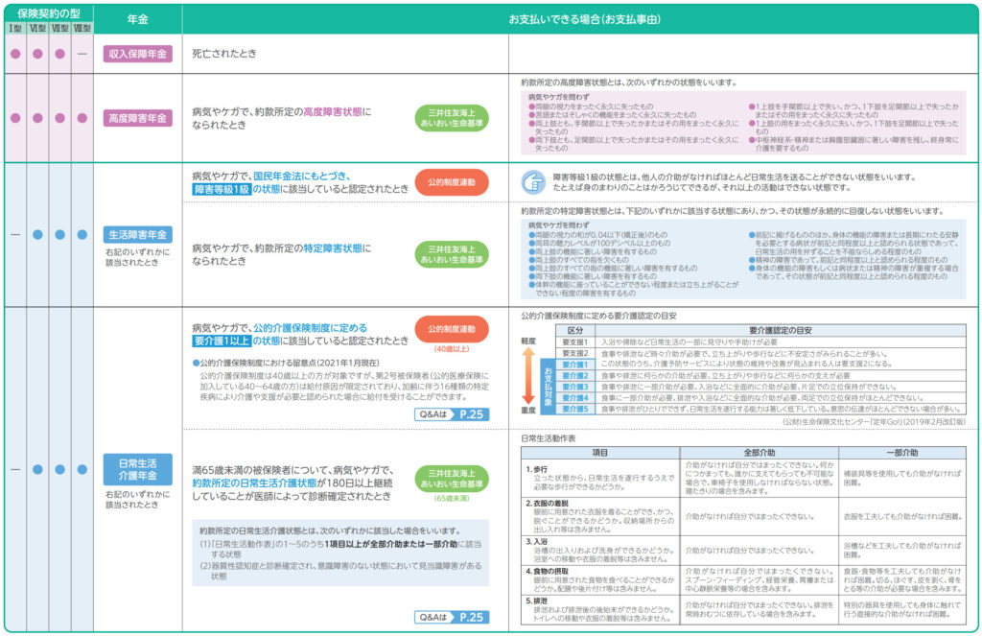982x636 pixels.
Task: Click the highlighted 障害等級1級 text
Action: pos(221,189)
